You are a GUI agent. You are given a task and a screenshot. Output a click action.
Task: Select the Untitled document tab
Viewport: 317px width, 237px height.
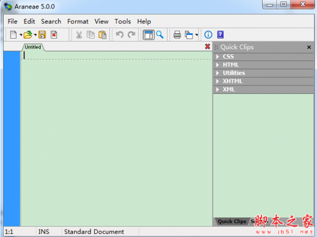pyautogui.click(x=33, y=47)
